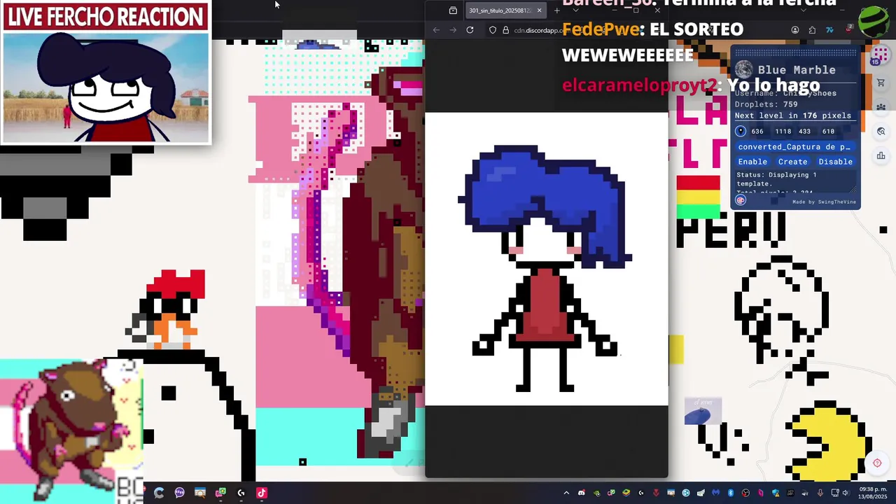
Task: Click Discord icon in system tray
Action: [582, 493]
